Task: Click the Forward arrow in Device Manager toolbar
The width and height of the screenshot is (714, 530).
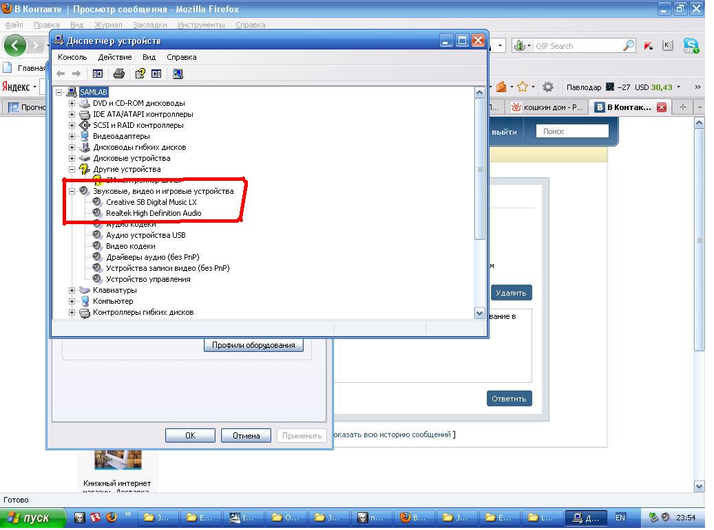Action: coord(76,74)
